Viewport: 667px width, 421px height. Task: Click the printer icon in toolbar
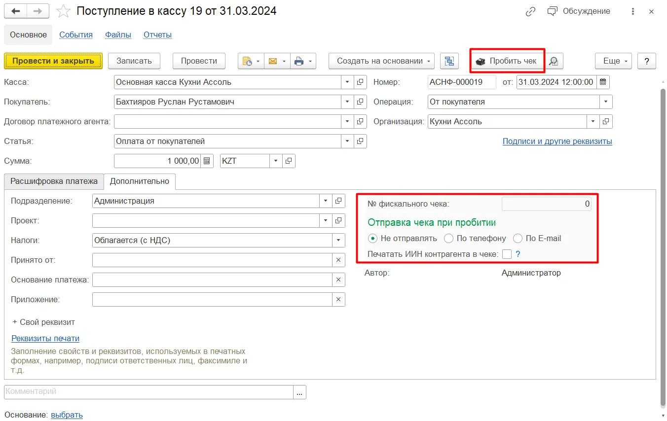click(x=299, y=61)
